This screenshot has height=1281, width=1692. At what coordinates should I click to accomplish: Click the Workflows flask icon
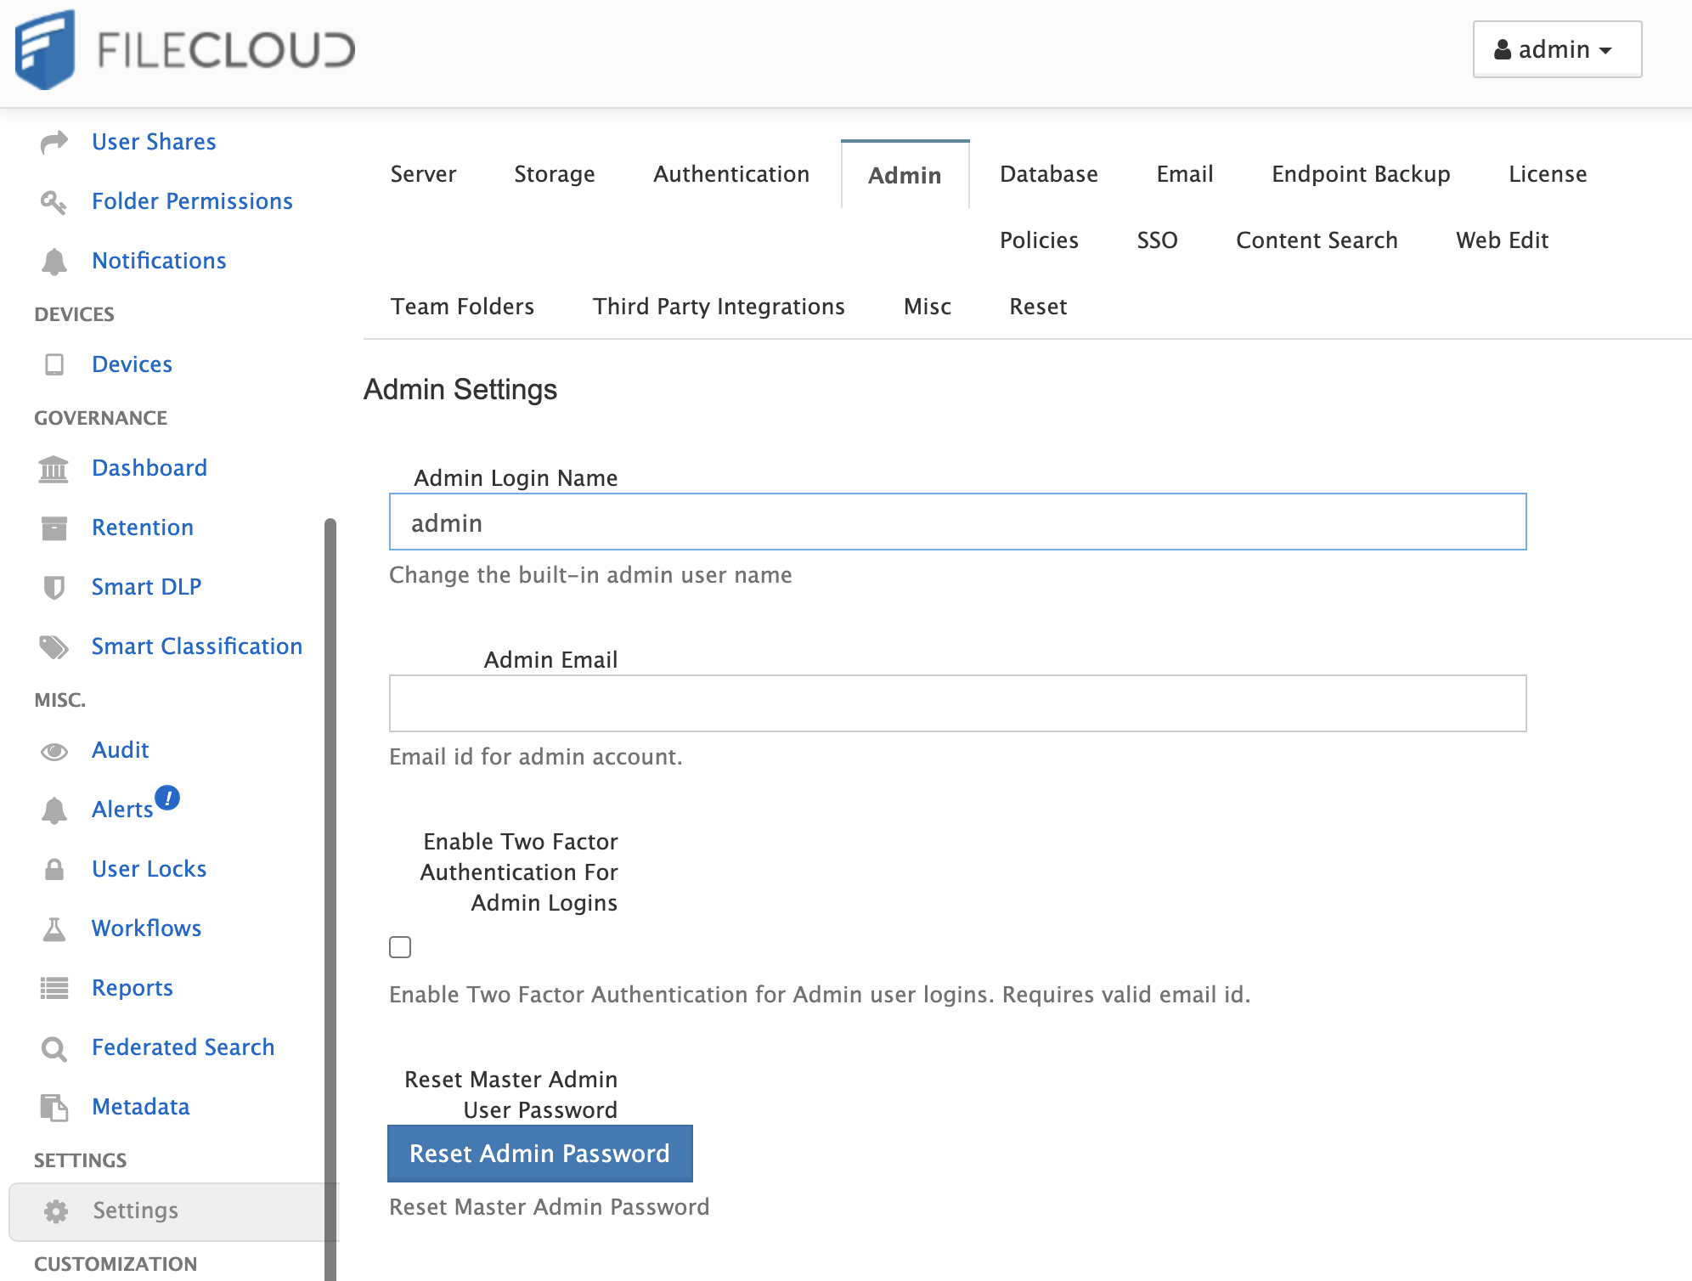54,928
